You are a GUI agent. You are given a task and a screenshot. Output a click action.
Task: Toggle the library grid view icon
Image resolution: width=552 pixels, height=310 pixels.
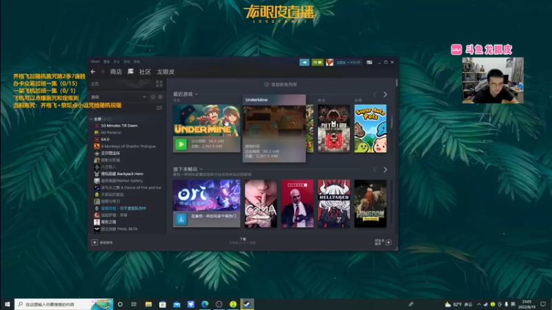tap(159, 83)
